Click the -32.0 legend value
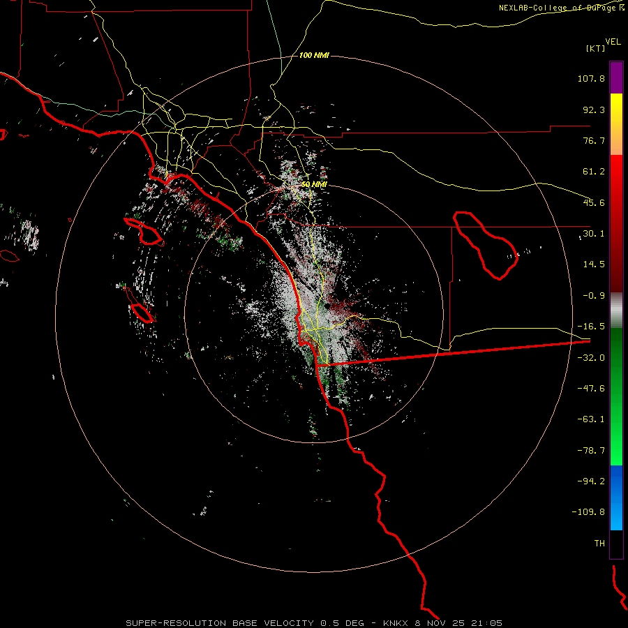 (x=591, y=358)
